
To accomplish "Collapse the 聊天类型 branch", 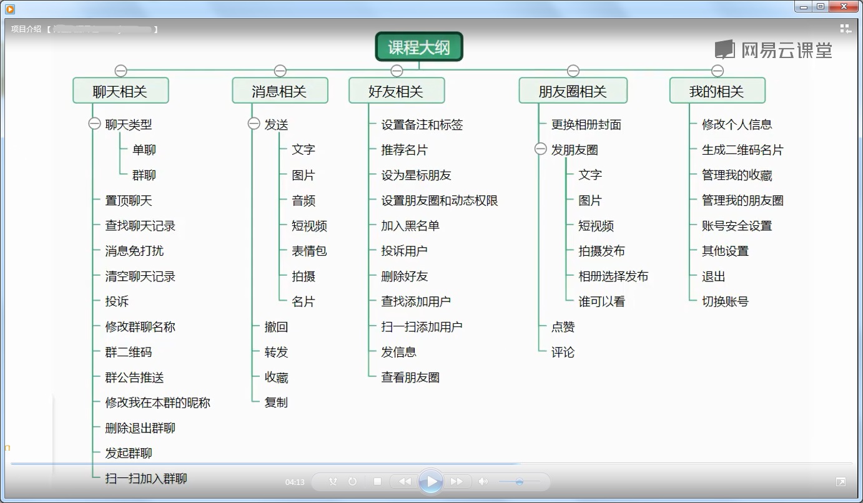I will (x=94, y=124).
